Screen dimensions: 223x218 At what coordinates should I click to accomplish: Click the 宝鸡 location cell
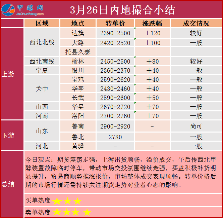click(78, 79)
